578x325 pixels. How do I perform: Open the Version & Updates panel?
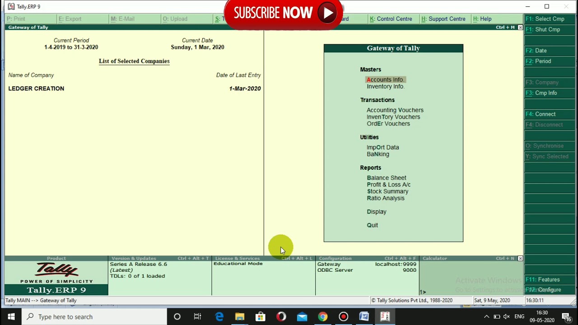160,259
